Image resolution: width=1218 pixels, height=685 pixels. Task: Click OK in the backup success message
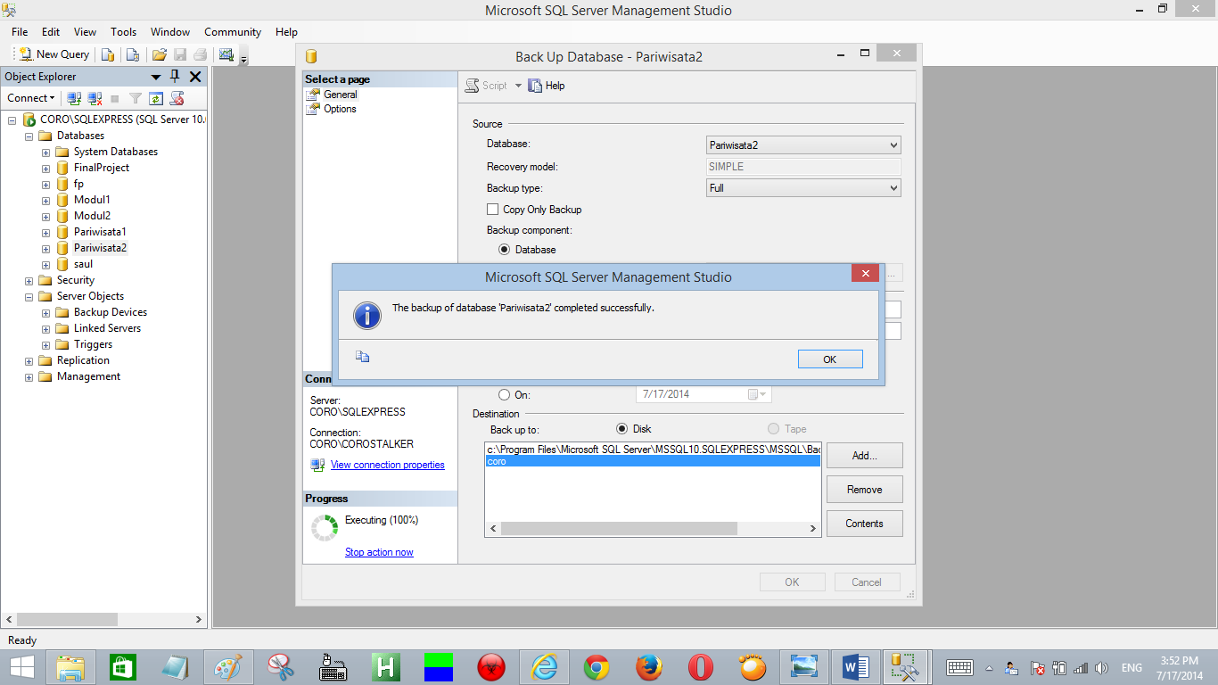[x=830, y=359]
